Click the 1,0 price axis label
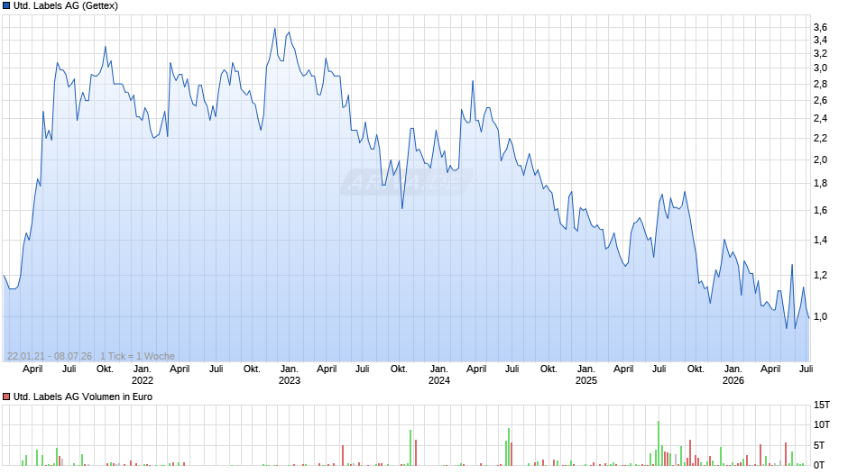Viewport: 848px width, 474px height. click(820, 316)
